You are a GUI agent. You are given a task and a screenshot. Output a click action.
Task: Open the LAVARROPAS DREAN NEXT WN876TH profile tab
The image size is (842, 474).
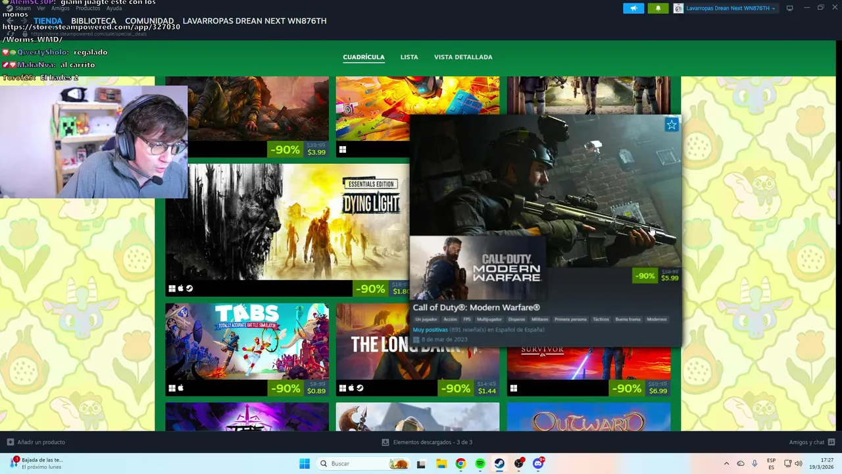coord(255,21)
